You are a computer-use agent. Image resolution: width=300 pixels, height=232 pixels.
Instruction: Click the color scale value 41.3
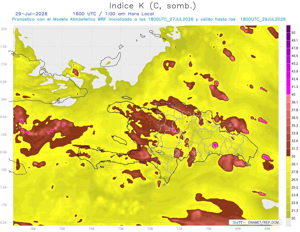(x=295, y=87)
